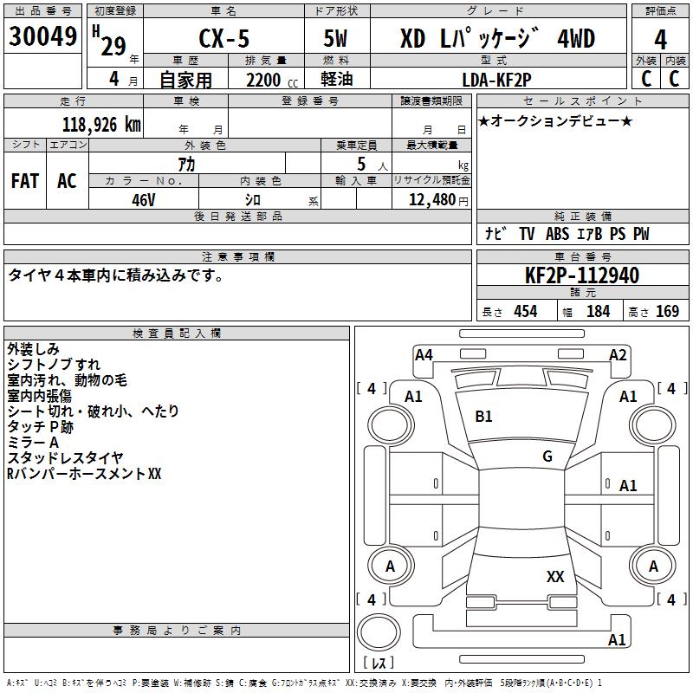Click note タッチＰ跡
Image resolution: width=693 pixels, height=693 pixels.
tap(40, 426)
